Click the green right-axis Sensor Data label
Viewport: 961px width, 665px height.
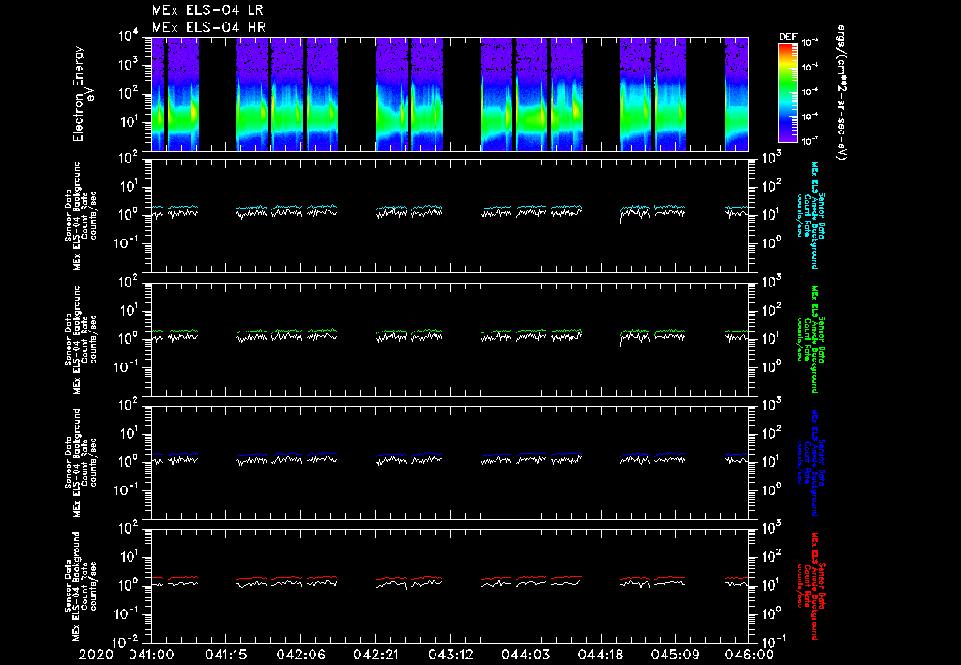[x=810, y=339]
